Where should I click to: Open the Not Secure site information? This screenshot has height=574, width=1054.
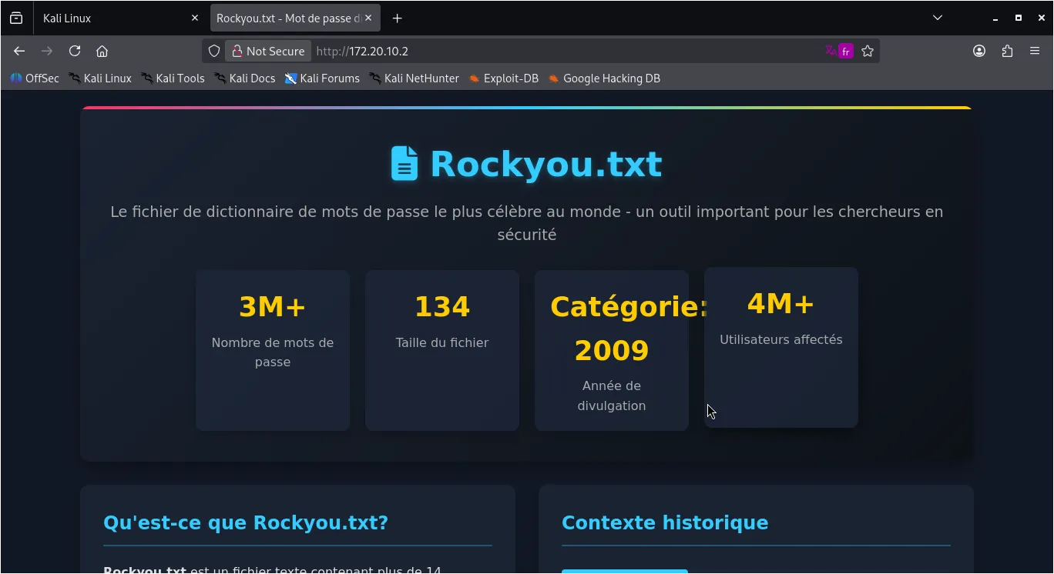click(268, 51)
